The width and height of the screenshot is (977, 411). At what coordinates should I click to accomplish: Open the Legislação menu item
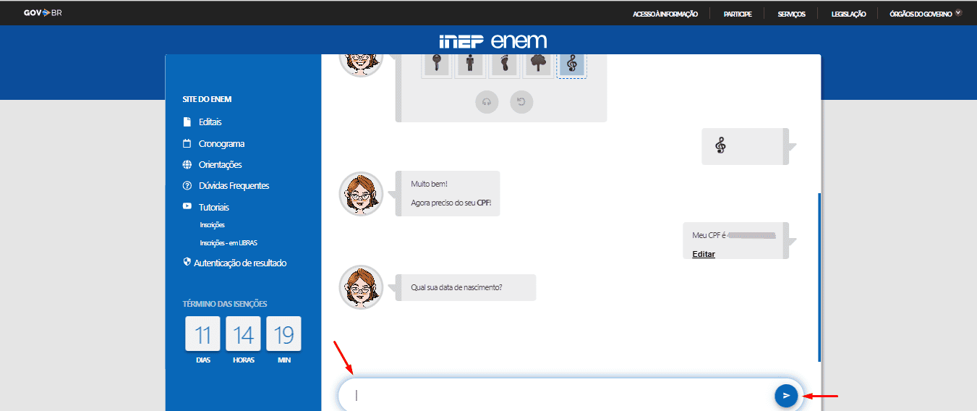(x=848, y=14)
